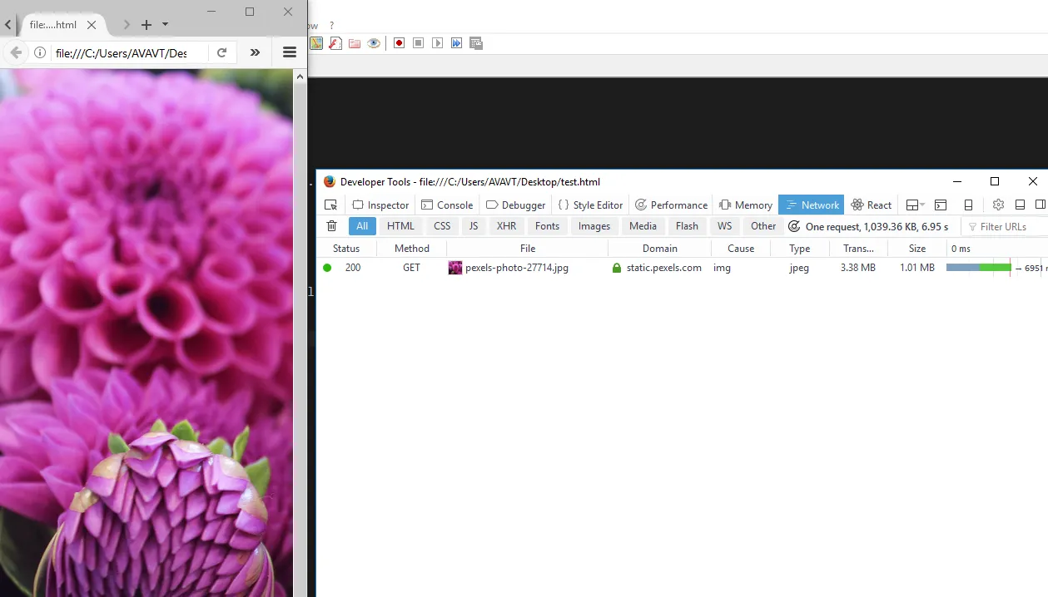The image size is (1048, 597).
Task: Switch to the Performance tab
Action: click(x=671, y=205)
